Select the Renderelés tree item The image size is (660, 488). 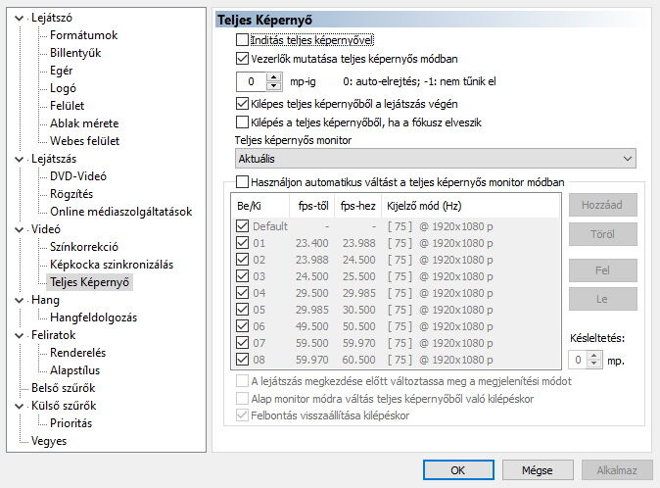(x=77, y=353)
